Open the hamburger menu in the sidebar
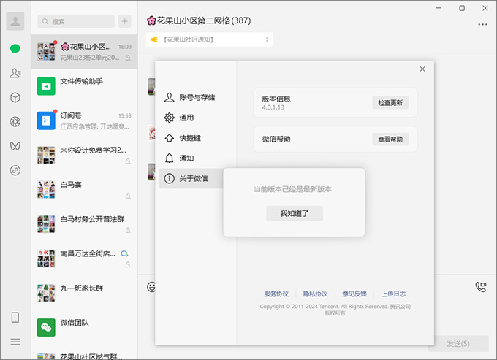Screen dimensions: 497x360 (15, 342)
